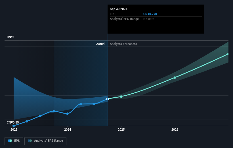Click the CN¥0.770 EPS tooltip value

(x=150, y=14)
